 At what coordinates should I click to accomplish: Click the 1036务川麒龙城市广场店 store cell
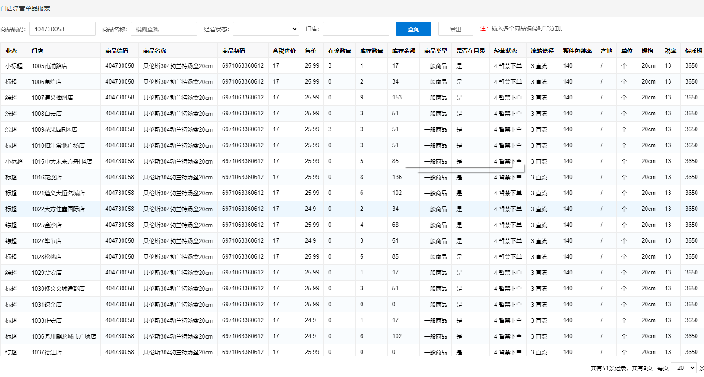(64, 336)
